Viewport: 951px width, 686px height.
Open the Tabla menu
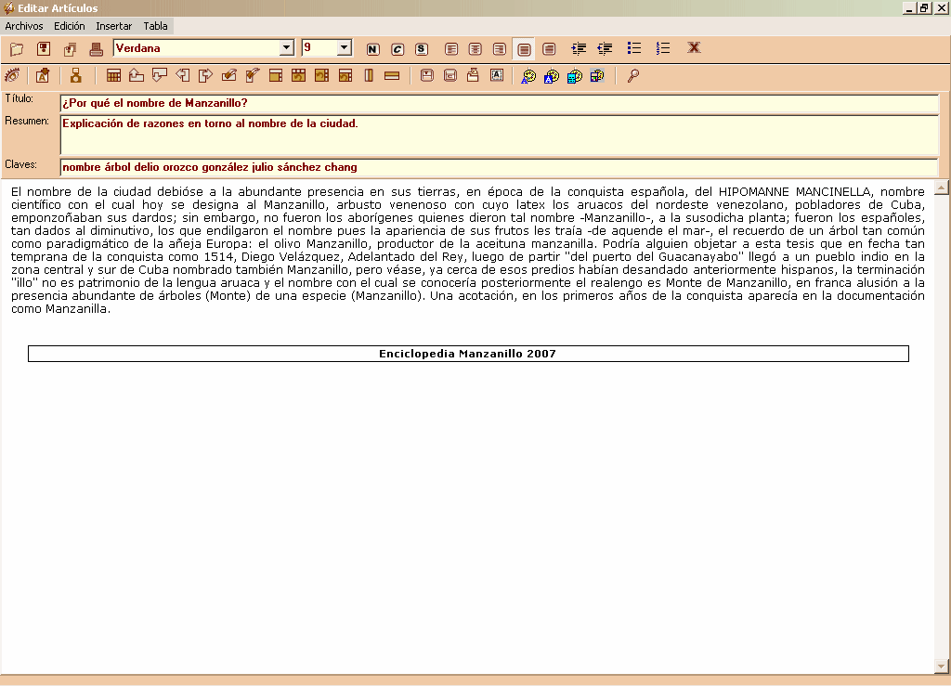(155, 26)
